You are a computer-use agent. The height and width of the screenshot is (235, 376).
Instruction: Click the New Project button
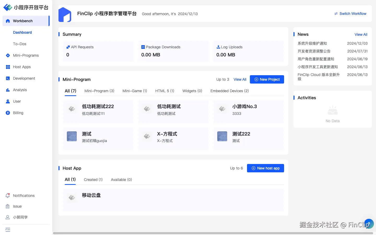click(267, 79)
